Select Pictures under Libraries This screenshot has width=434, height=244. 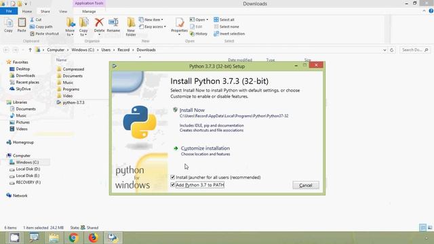click(22, 122)
